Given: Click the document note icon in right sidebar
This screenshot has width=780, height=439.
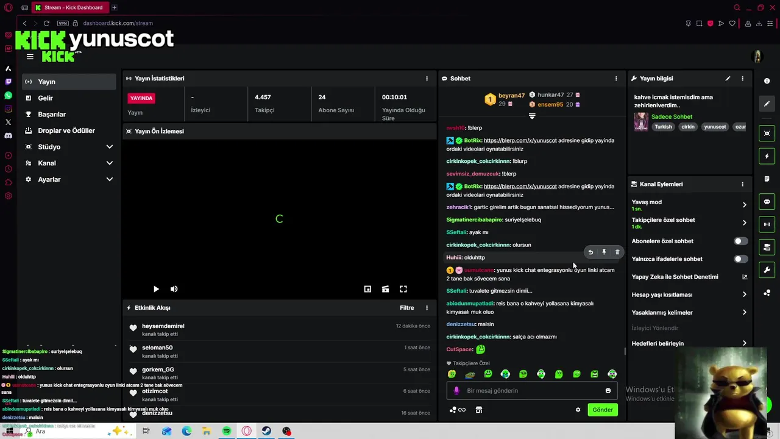Looking at the screenshot, I should tap(767, 179).
